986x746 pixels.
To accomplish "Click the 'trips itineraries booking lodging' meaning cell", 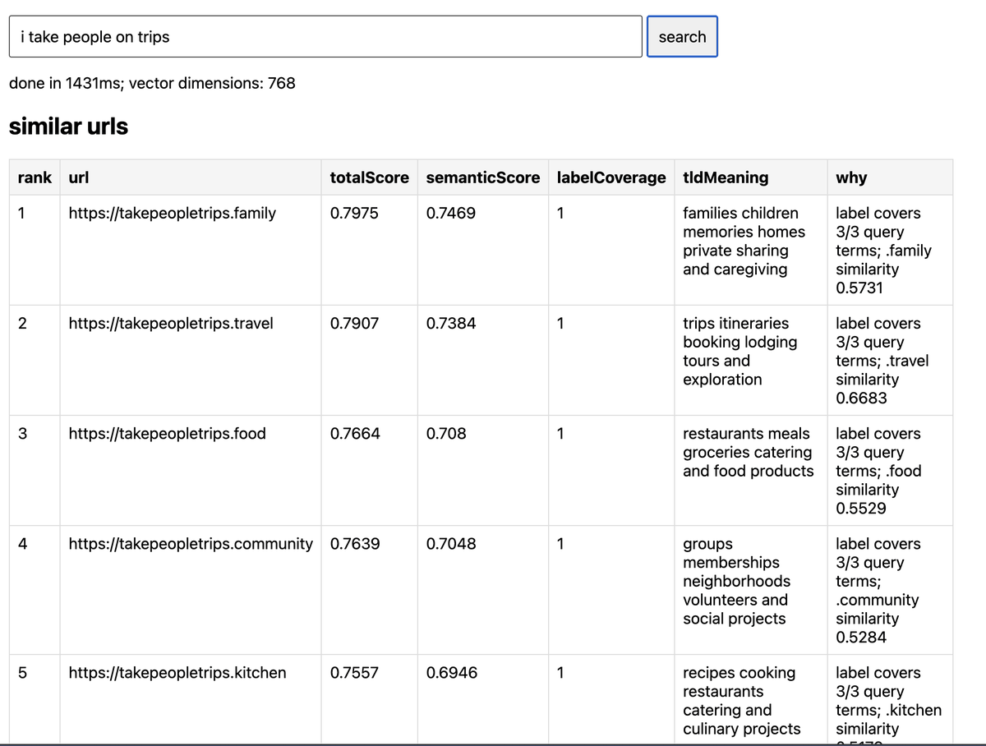I will (x=752, y=360).
